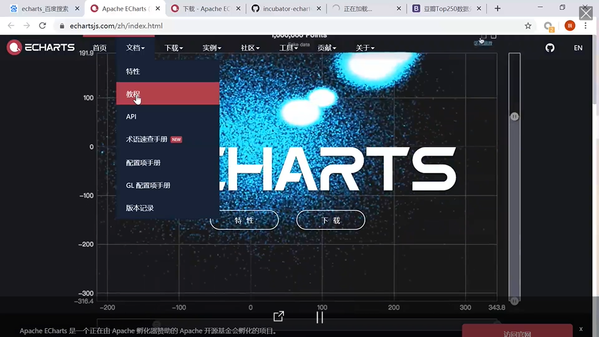Expand the 下载 dropdown menu

point(173,48)
